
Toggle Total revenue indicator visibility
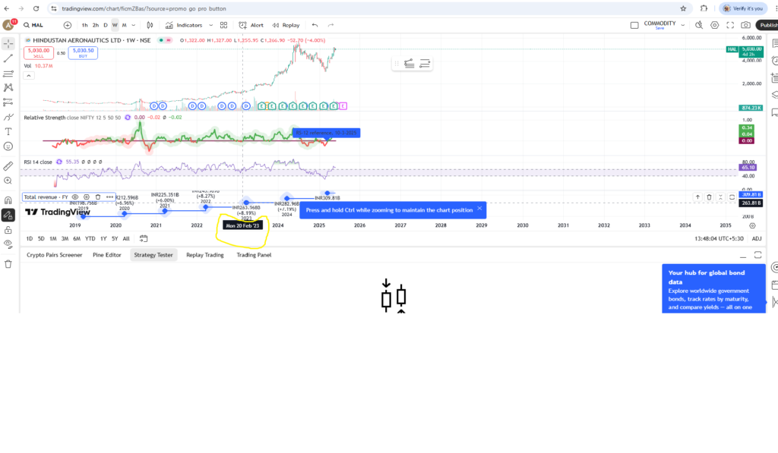point(75,197)
